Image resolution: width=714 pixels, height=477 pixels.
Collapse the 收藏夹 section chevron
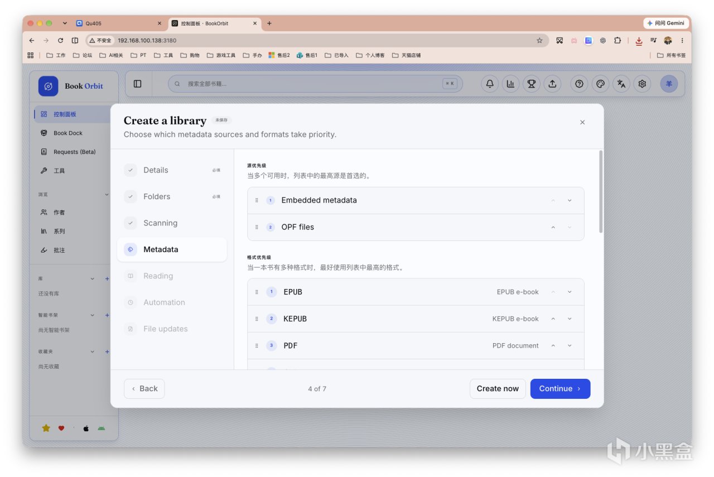(93, 351)
